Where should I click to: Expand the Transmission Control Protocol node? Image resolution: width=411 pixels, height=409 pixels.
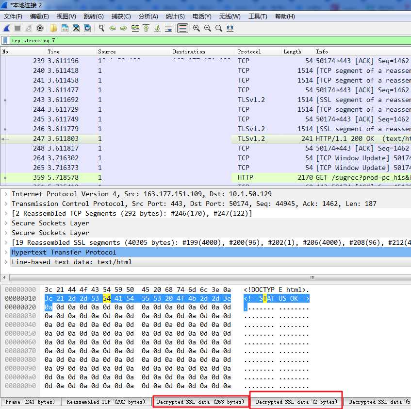point(6,204)
